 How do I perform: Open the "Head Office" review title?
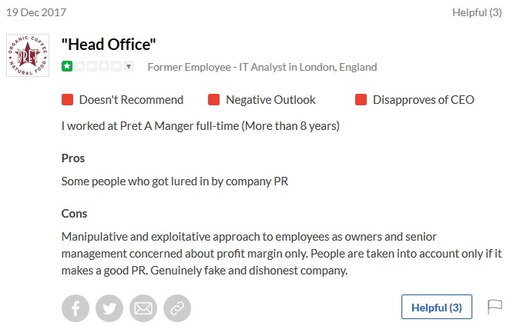pyautogui.click(x=109, y=45)
